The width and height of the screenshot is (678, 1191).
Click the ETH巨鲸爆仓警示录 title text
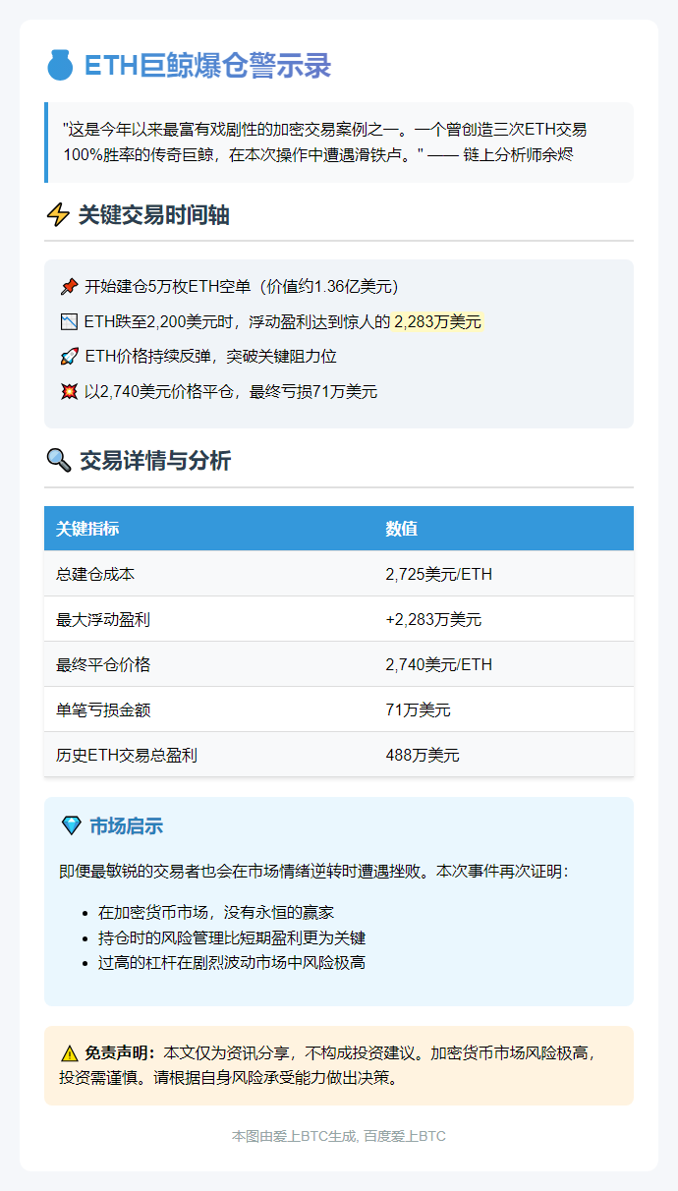pyautogui.click(x=207, y=66)
